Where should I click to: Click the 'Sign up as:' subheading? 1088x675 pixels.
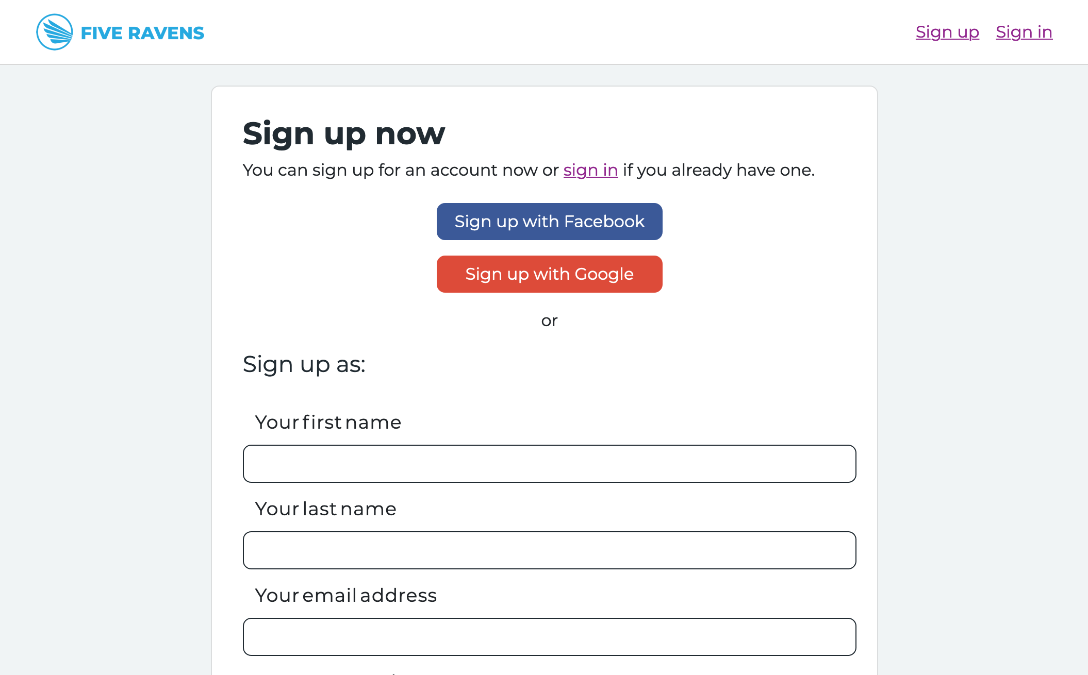point(304,365)
